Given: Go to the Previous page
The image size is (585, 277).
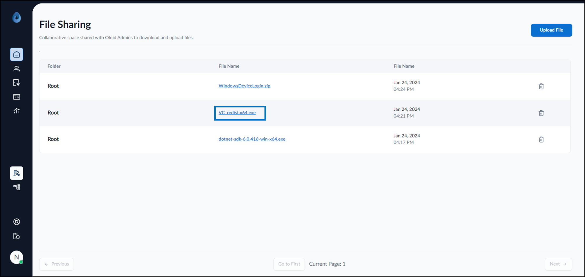Looking at the screenshot, I should tap(57, 264).
